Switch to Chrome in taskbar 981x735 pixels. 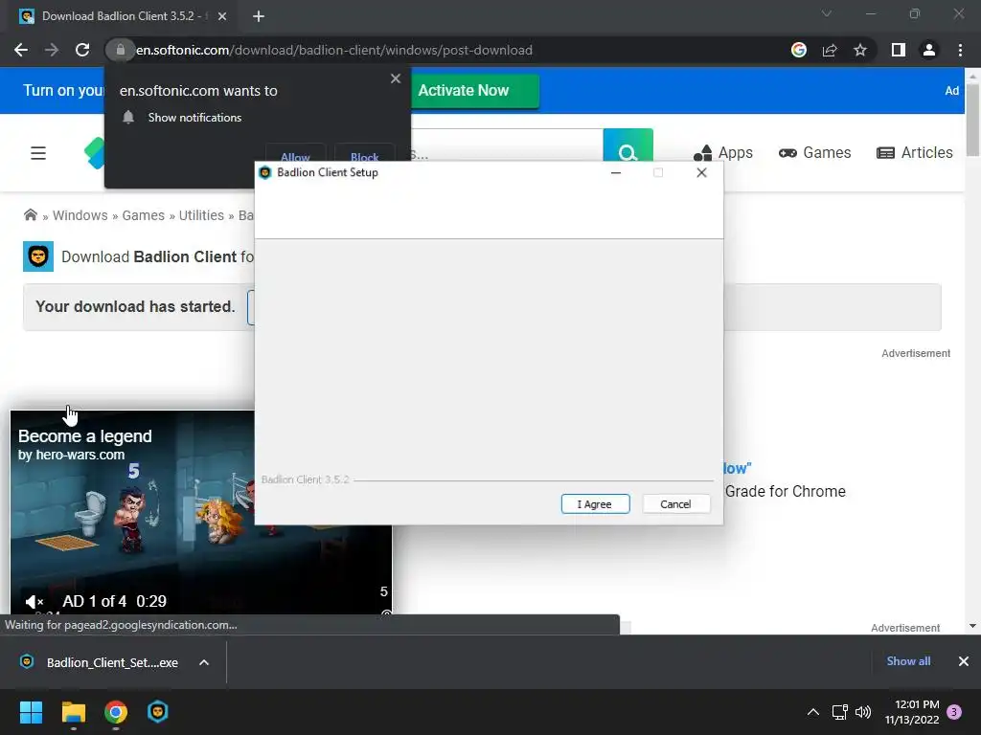point(116,712)
